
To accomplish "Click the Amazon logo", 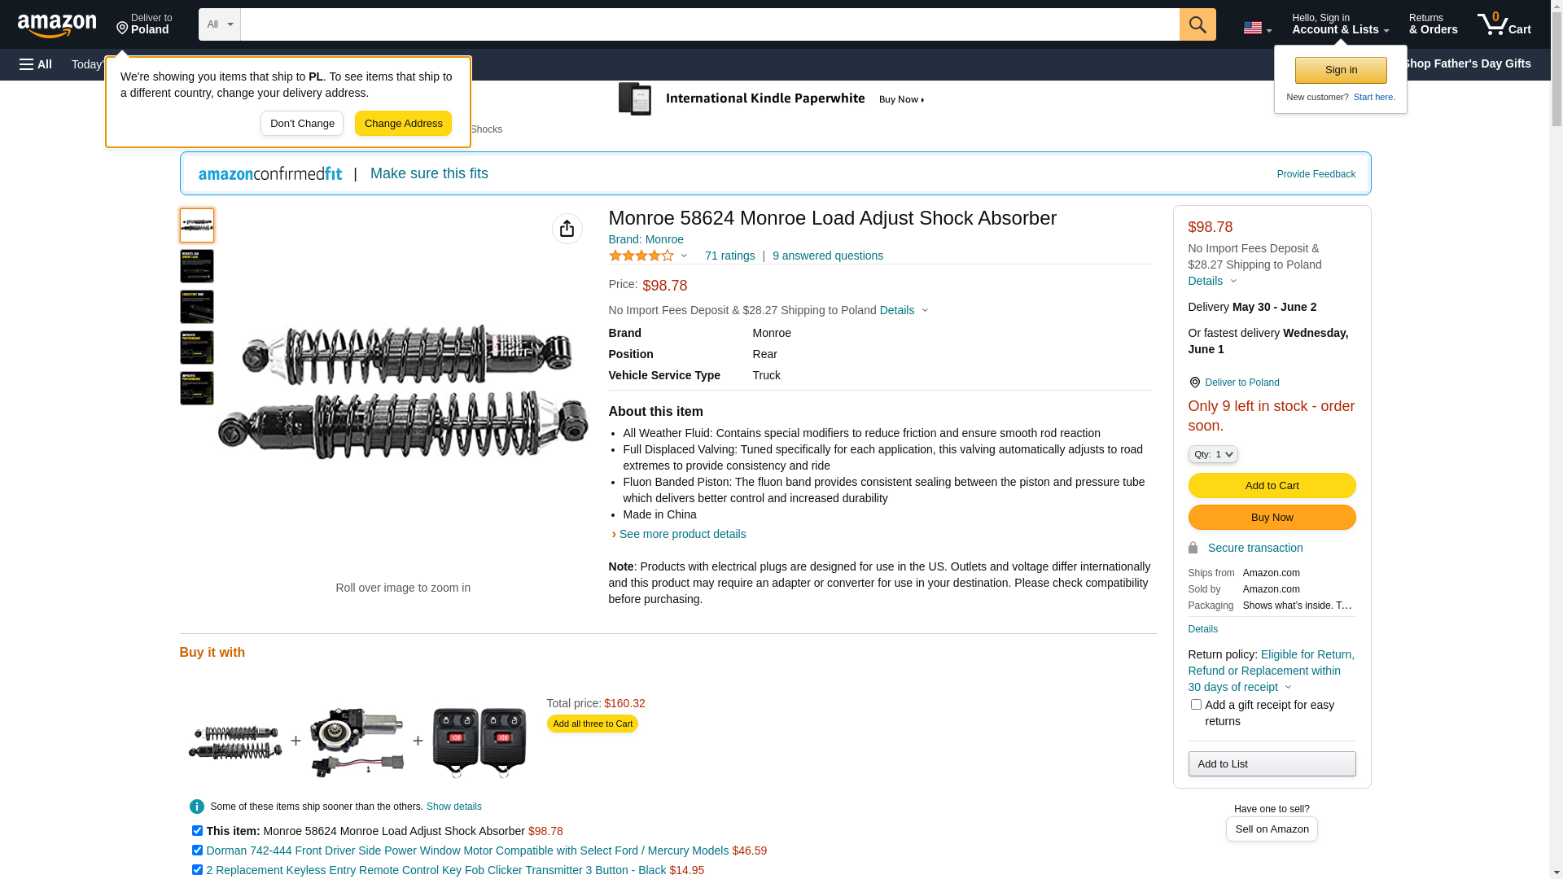I will [x=57, y=25].
